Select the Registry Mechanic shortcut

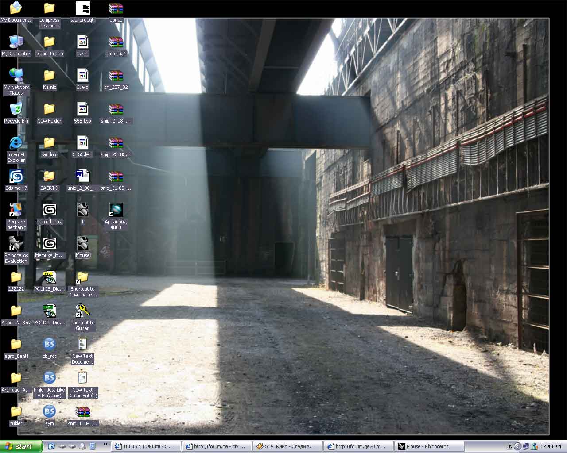click(x=16, y=211)
